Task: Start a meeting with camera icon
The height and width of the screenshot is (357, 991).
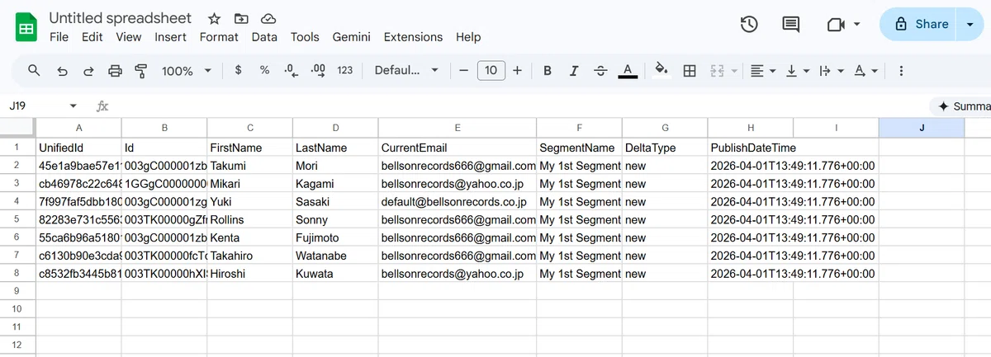Action: tap(836, 25)
